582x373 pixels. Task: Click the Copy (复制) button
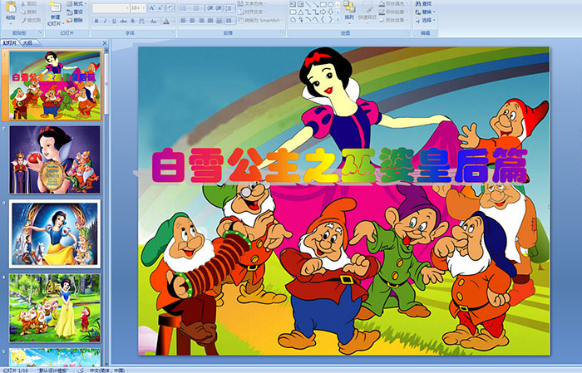tap(28, 12)
